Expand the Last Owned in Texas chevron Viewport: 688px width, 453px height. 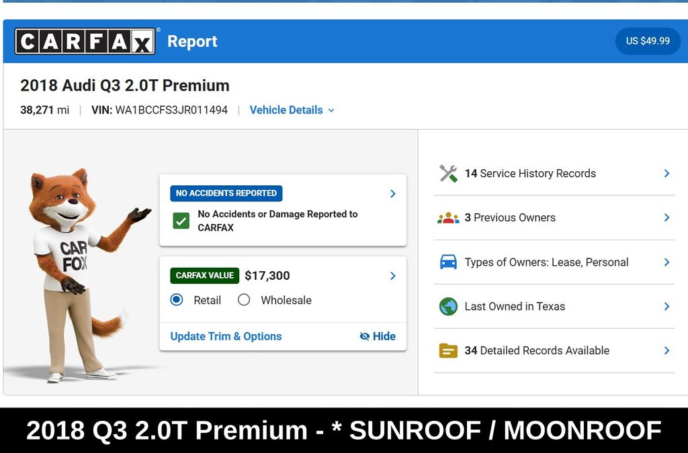(x=666, y=306)
